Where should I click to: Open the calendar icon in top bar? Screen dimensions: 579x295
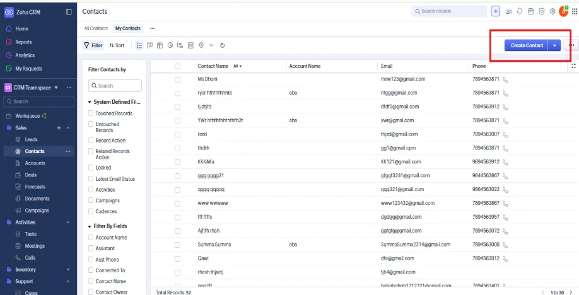click(x=530, y=11)
